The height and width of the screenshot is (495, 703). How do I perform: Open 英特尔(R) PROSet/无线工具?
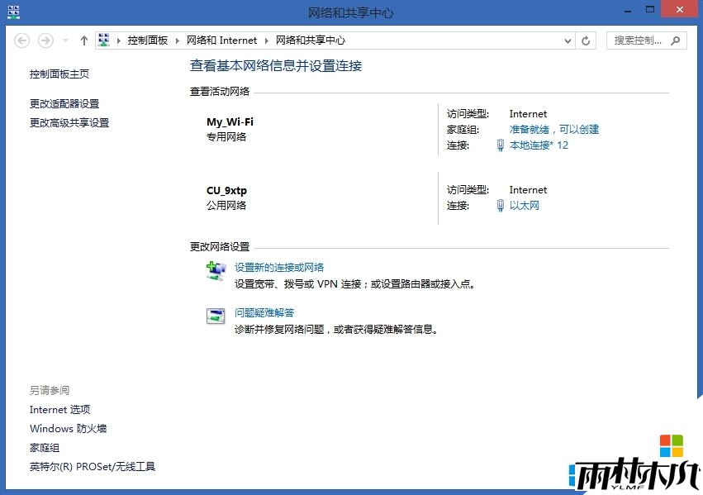click(91, 466)
